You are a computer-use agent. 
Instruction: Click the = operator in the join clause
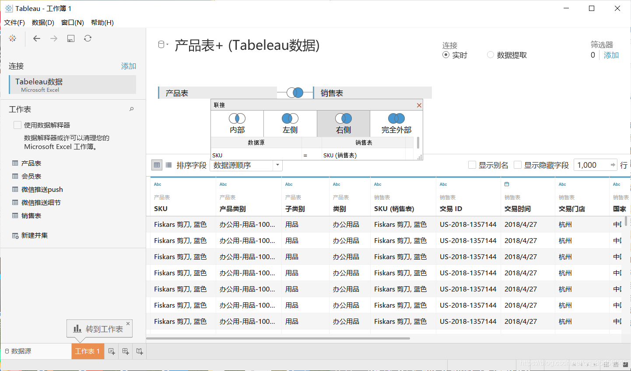coord(305,155)
